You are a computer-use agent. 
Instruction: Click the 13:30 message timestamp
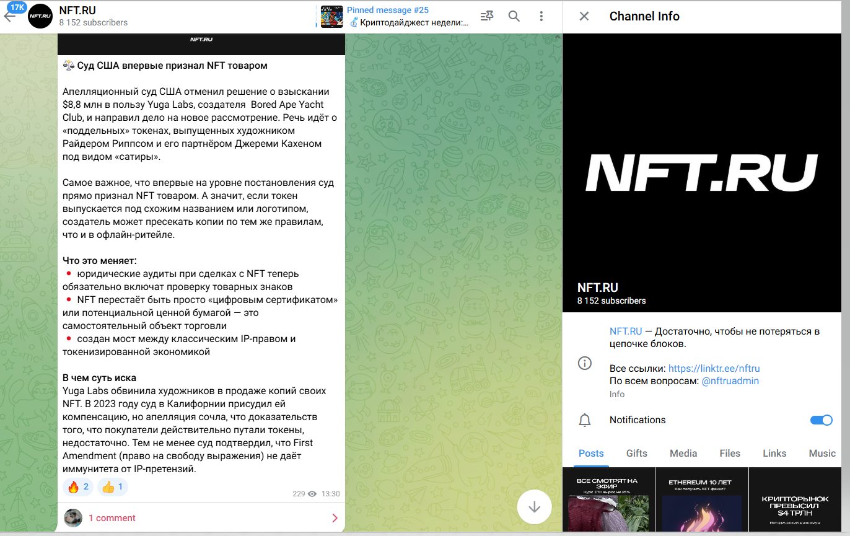coord(331,494)
